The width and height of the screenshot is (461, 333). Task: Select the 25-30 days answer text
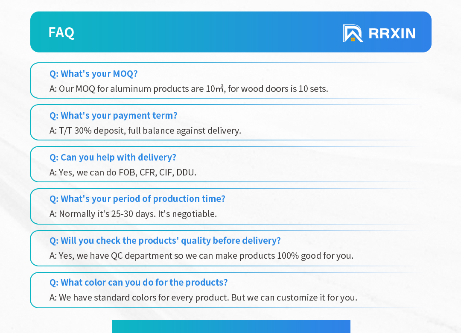(133, 213)
